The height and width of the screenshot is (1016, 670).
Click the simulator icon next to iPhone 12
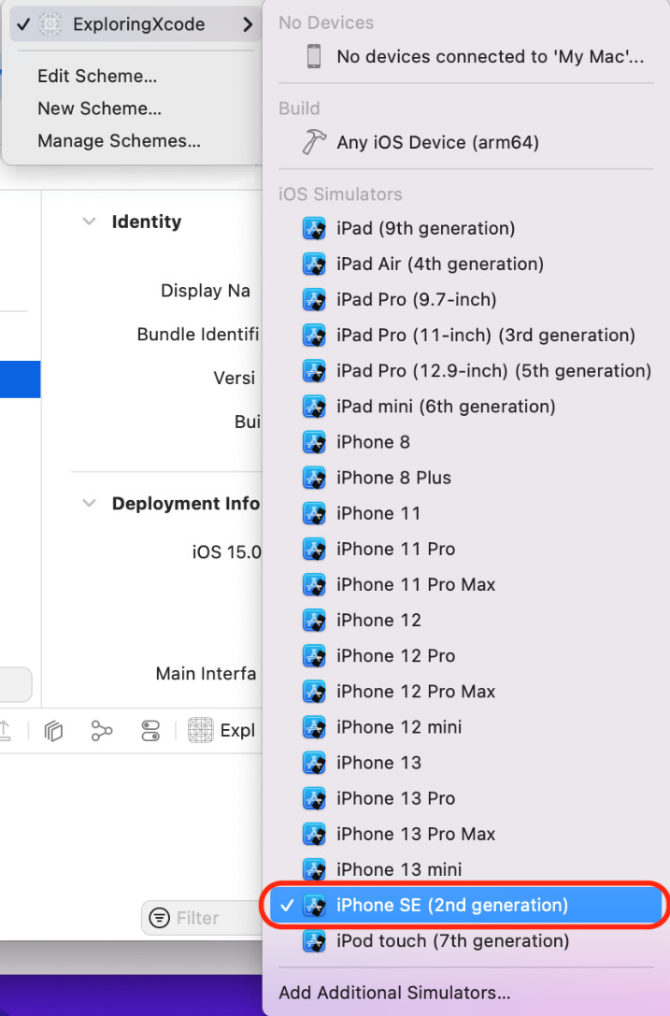tap(314, 620)
